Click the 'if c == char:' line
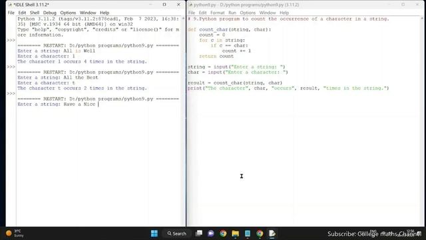Viewport: 426px width, 240px height. pos(229,45)
